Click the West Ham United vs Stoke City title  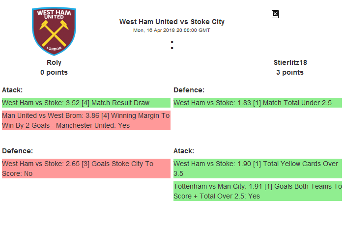pyautogui.click(x=172, y=22)
